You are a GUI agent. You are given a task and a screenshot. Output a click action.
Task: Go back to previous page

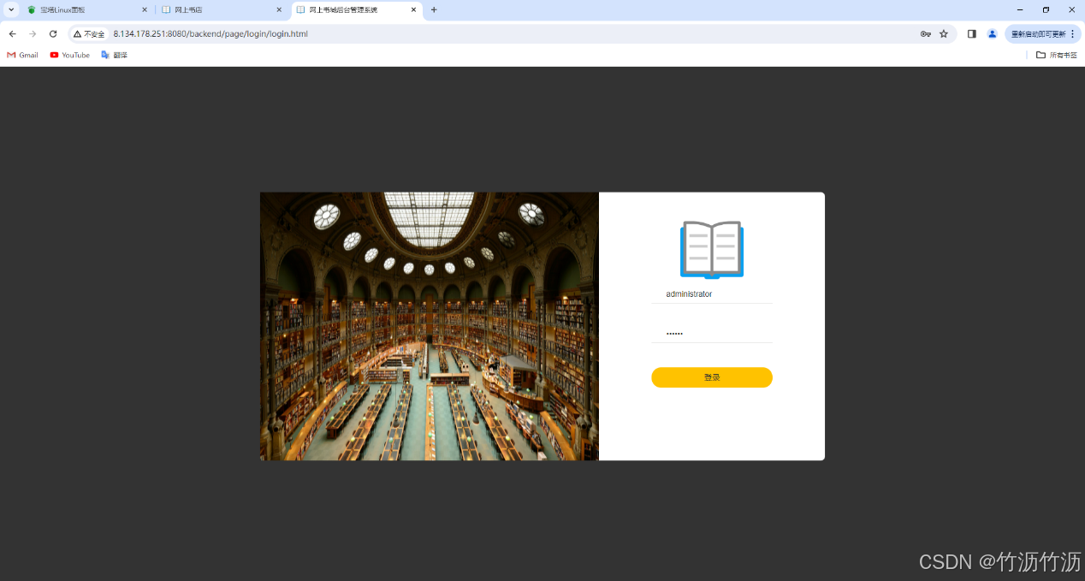pyautogui.click(x=12, y=34)
